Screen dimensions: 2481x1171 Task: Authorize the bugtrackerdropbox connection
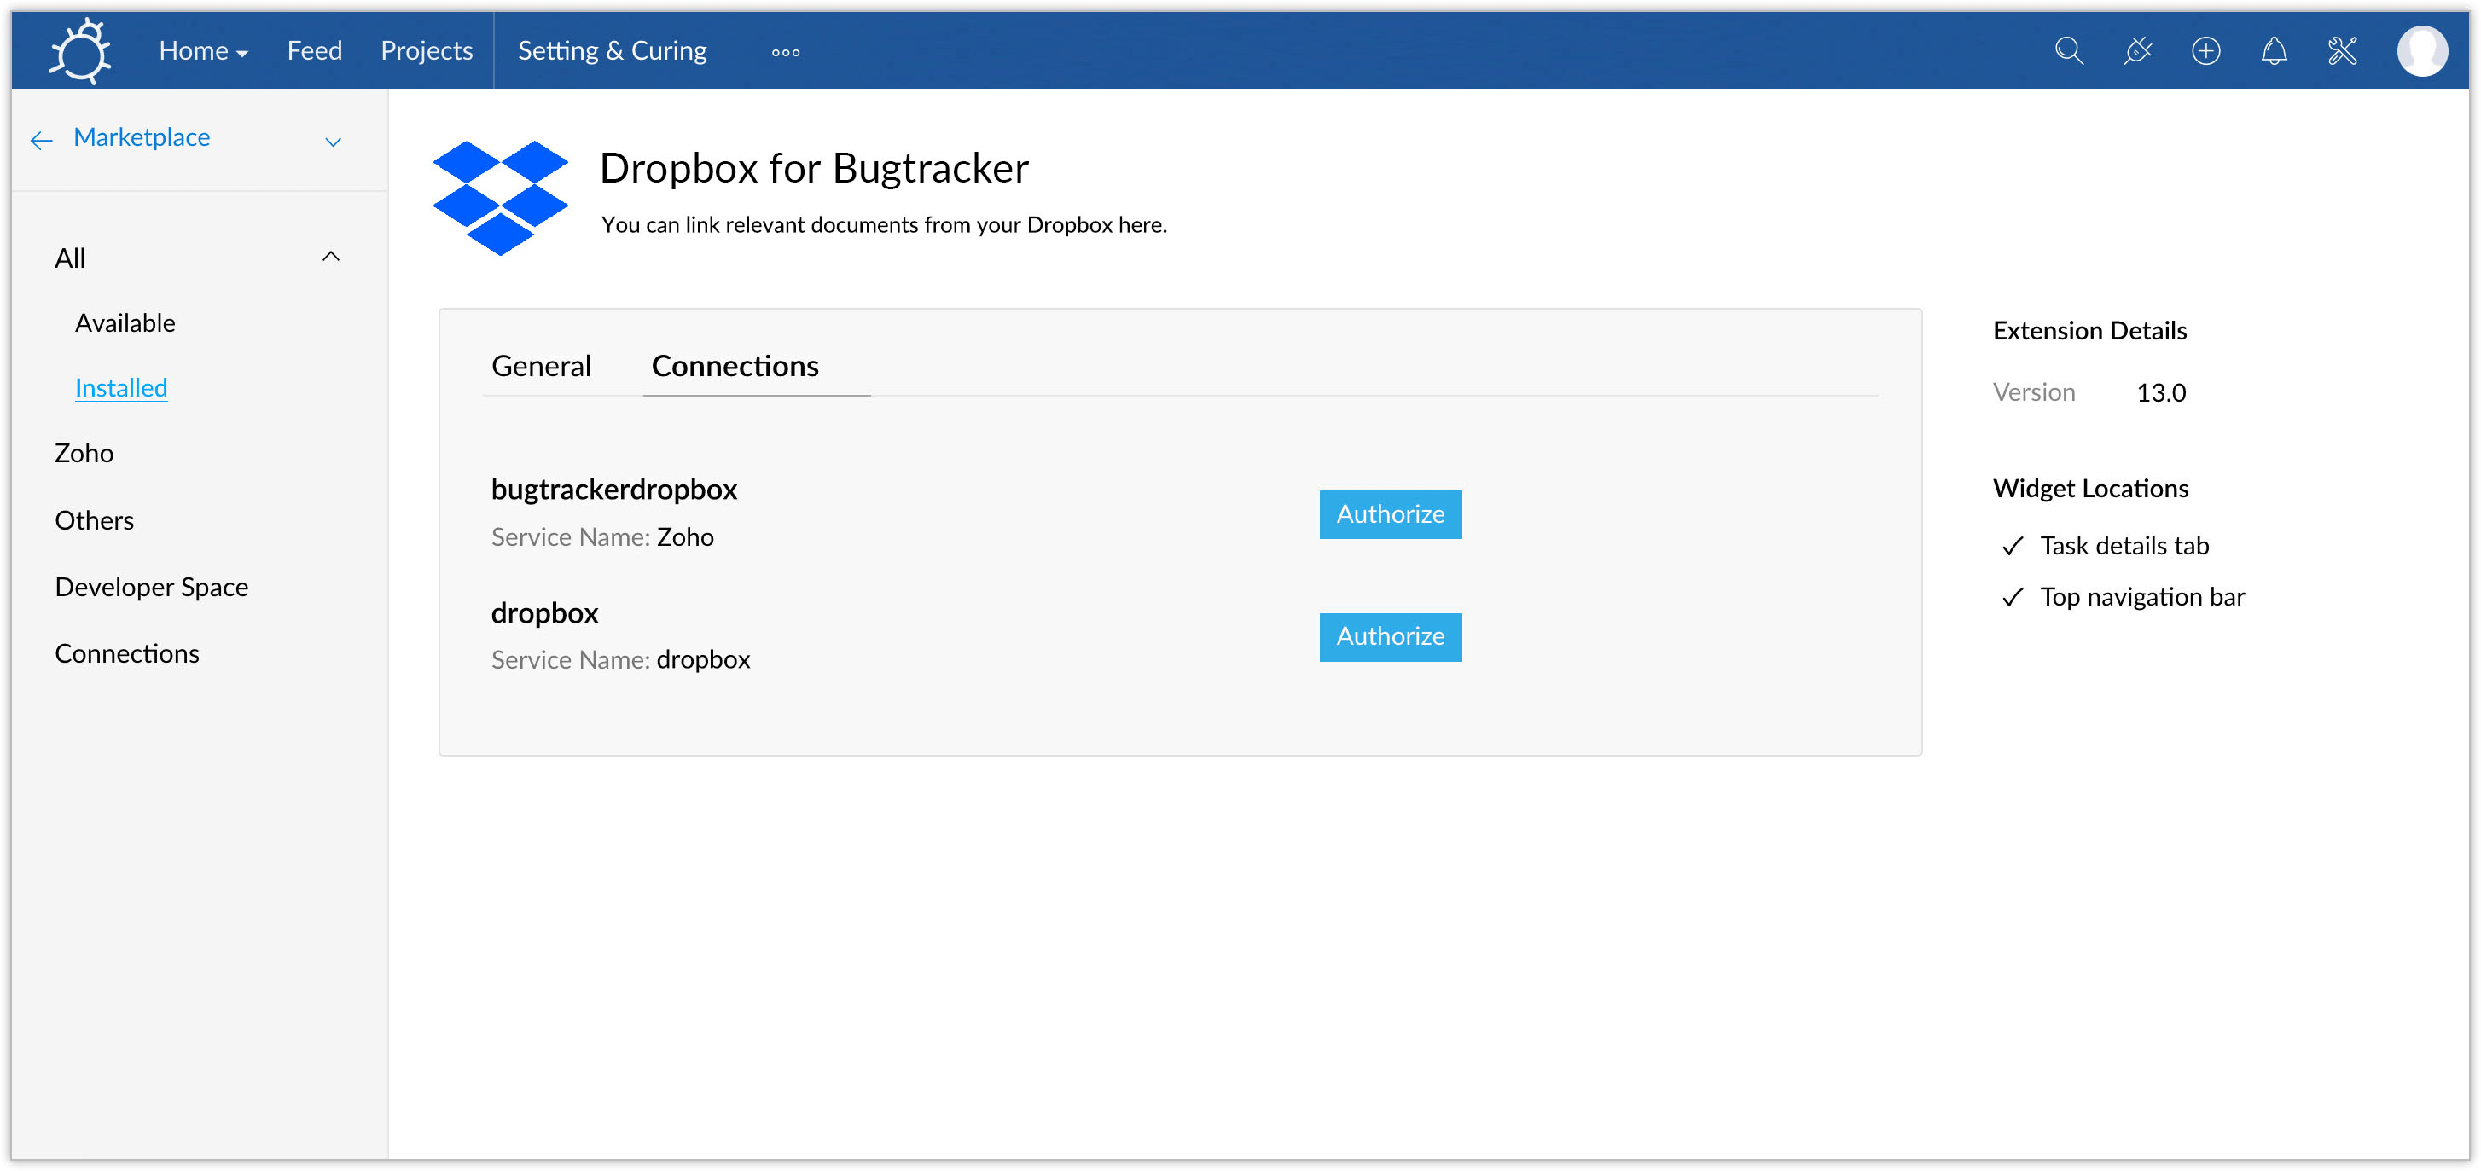click(x=1390, y=514)
